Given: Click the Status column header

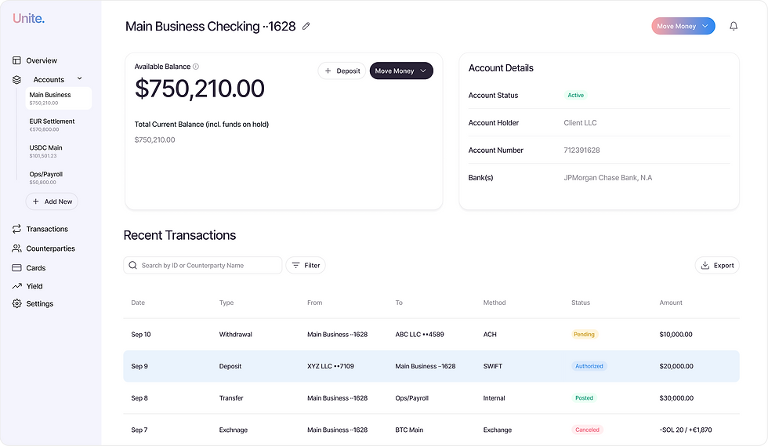Looking at the screenshot, I should point(581,303).
